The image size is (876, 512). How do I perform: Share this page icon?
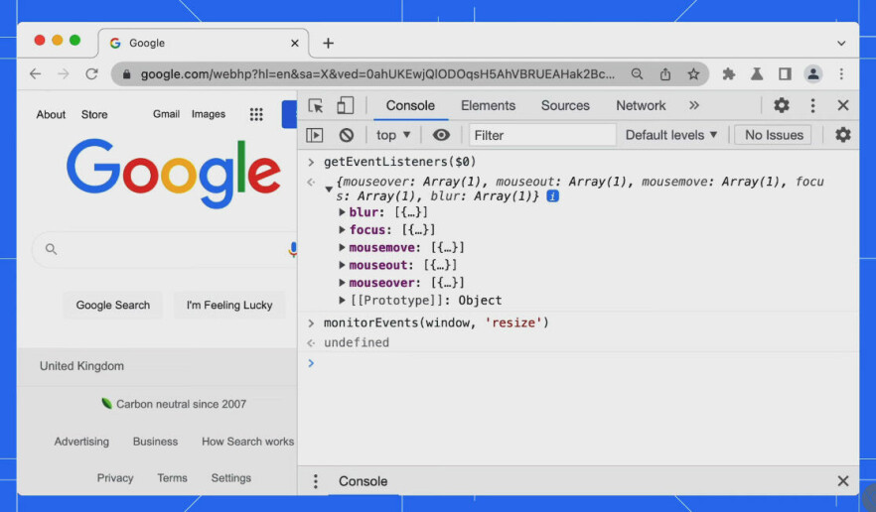664,73
